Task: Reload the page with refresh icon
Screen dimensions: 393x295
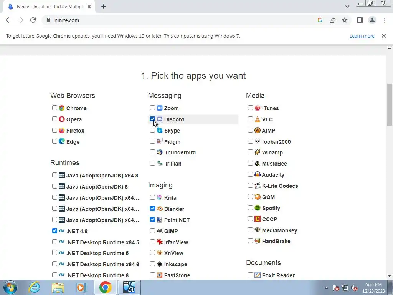Action: [33, 20]
